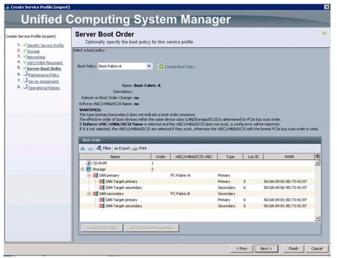The width and height of the screenshot is (337, 258).
Task: Select SAN Target primary under SAN secondary
Action: (x=197, y=200)
